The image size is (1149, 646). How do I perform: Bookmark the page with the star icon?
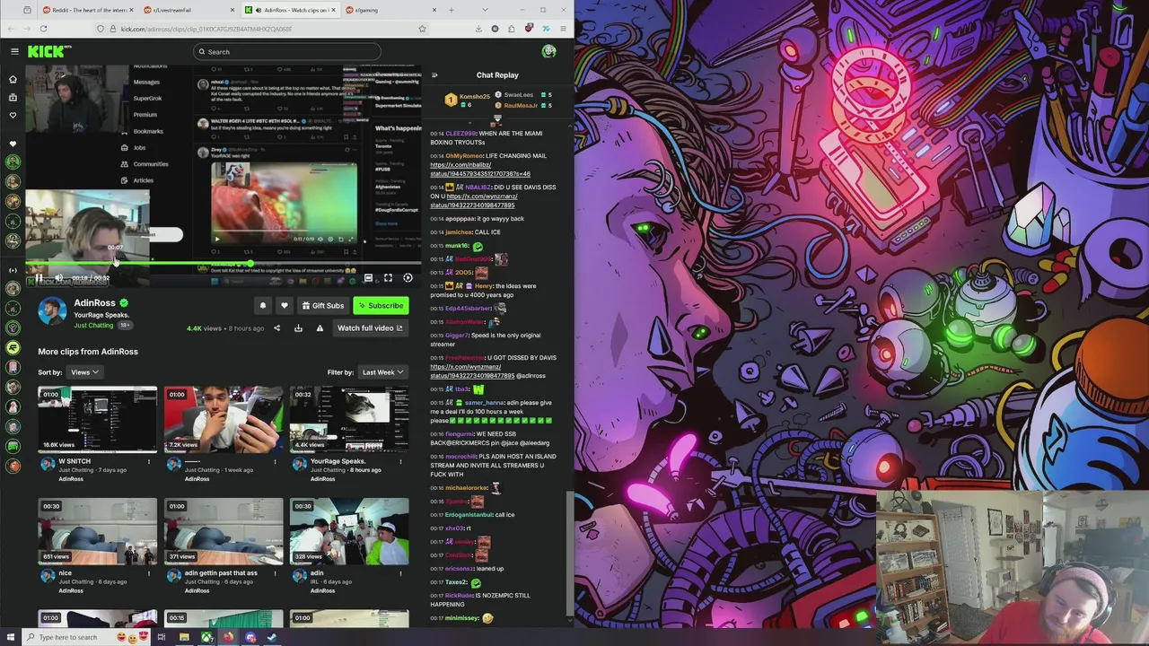point(422,29)
